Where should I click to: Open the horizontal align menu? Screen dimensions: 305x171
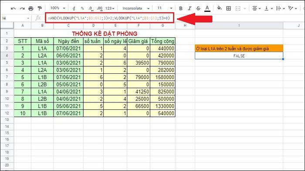[256, 8]
